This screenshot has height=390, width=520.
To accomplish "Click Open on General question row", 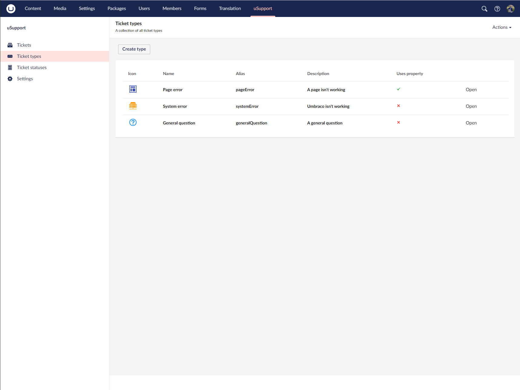I will click(x=471, y=123).
